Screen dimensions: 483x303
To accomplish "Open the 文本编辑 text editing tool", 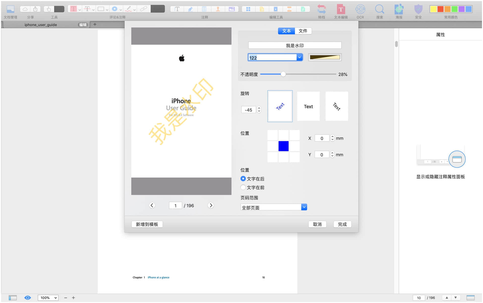I will click(x=341, y=9).
